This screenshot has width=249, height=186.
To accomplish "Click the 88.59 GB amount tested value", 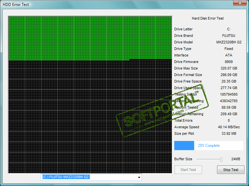I will pyautogui.click(x=229, y=107).
